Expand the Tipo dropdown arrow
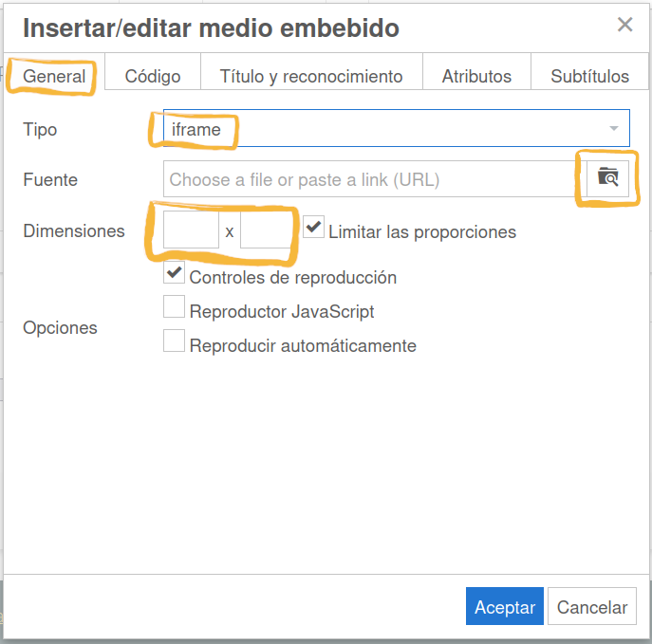 click(614, 129)
